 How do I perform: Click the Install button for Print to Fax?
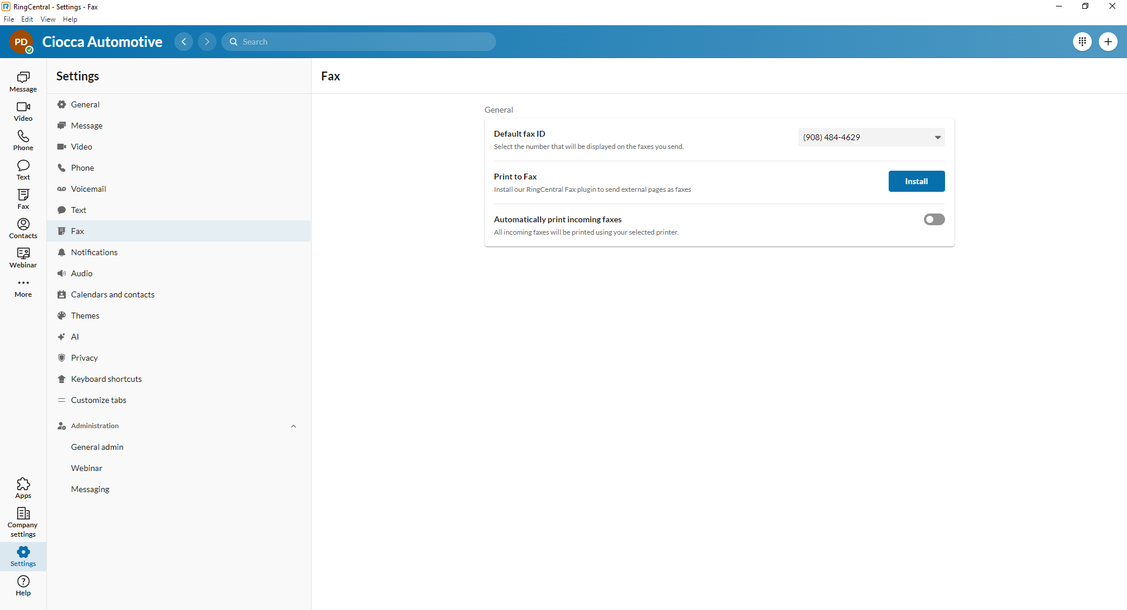tap(916, 181)
